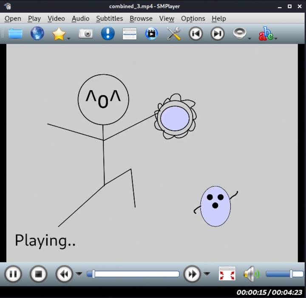Show file information with the blue exclamation icon
This screenshot has width=306, height=298.
click(x=108, y=34)
